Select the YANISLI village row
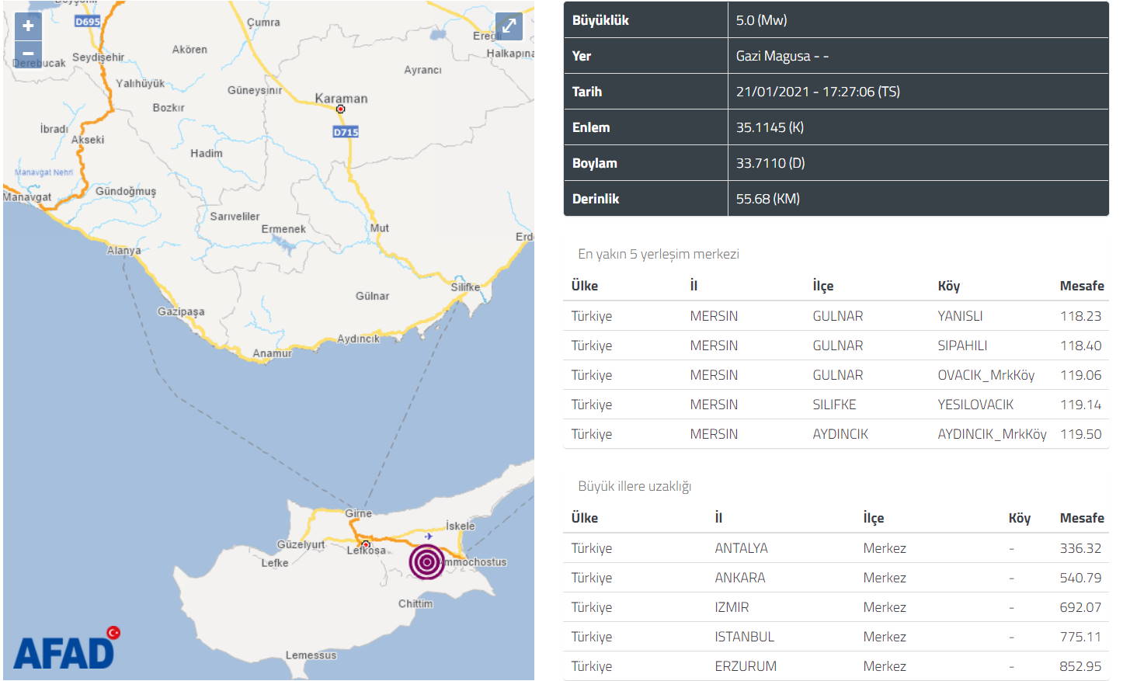The height and width of the screenshot is (681, 1123). click(x=836, y=316)
